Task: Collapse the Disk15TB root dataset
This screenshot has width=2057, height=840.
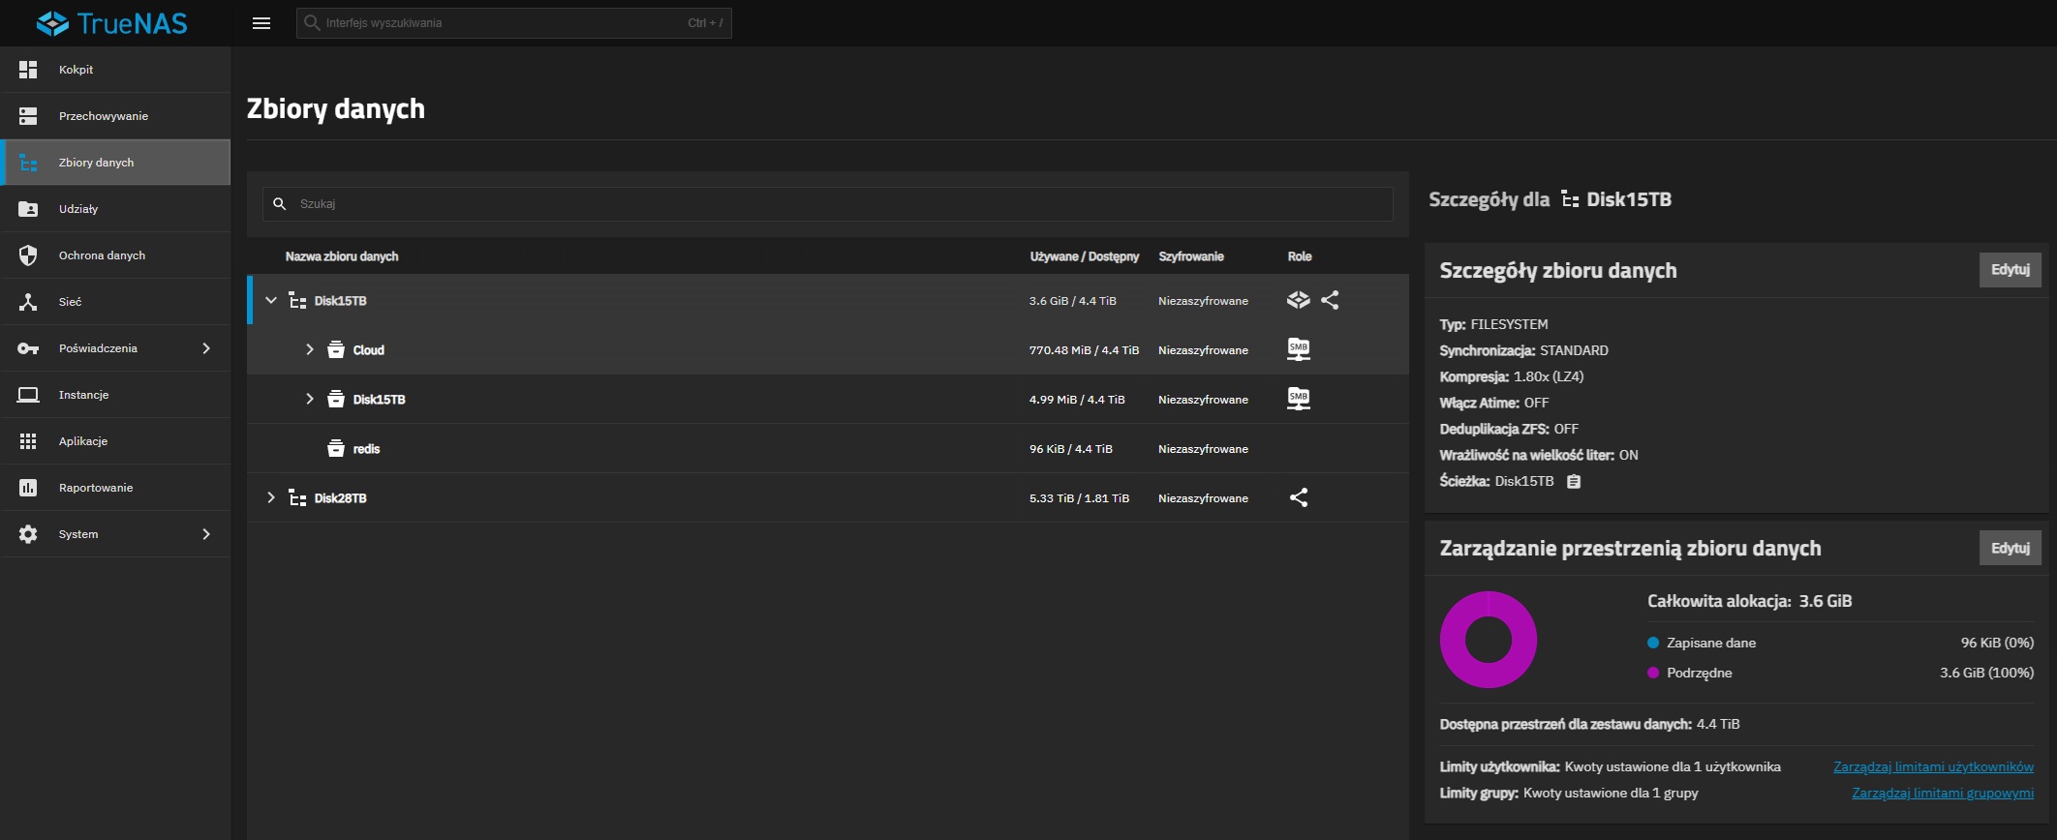Action: 271,300
